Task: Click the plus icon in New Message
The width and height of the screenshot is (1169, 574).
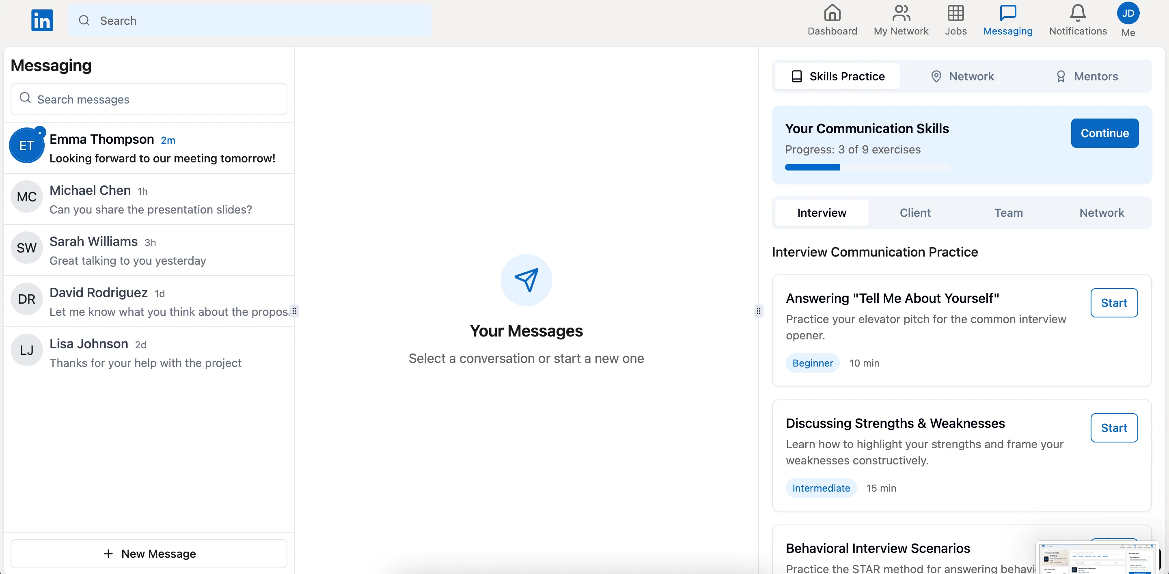Action: tap(108, 554)
